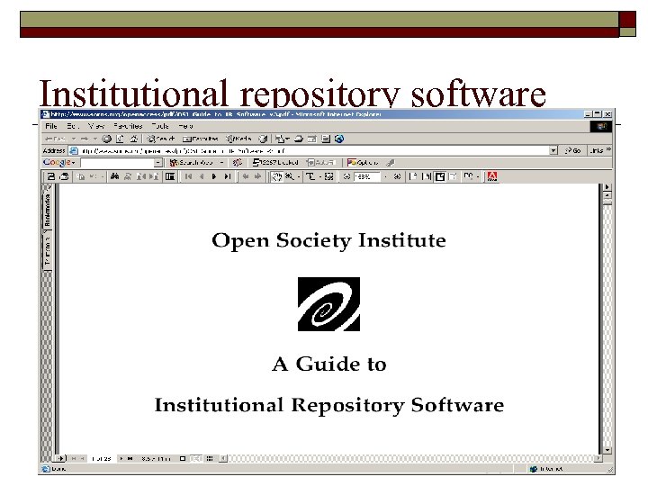Click the Google blocked popups button
This screenshot has width=648, height=486.
[275, 163]
